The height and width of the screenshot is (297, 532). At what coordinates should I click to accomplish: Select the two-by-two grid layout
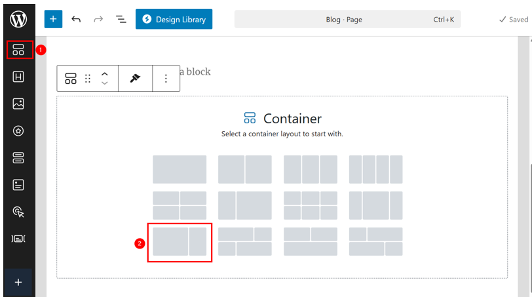coord(180,205)
